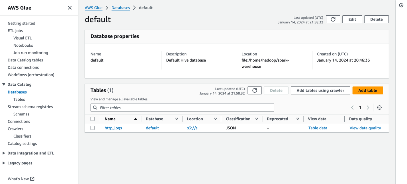The image size is (407, 184).
Task: Go to Databases breadcrumb link
Action: coord(121,8)
